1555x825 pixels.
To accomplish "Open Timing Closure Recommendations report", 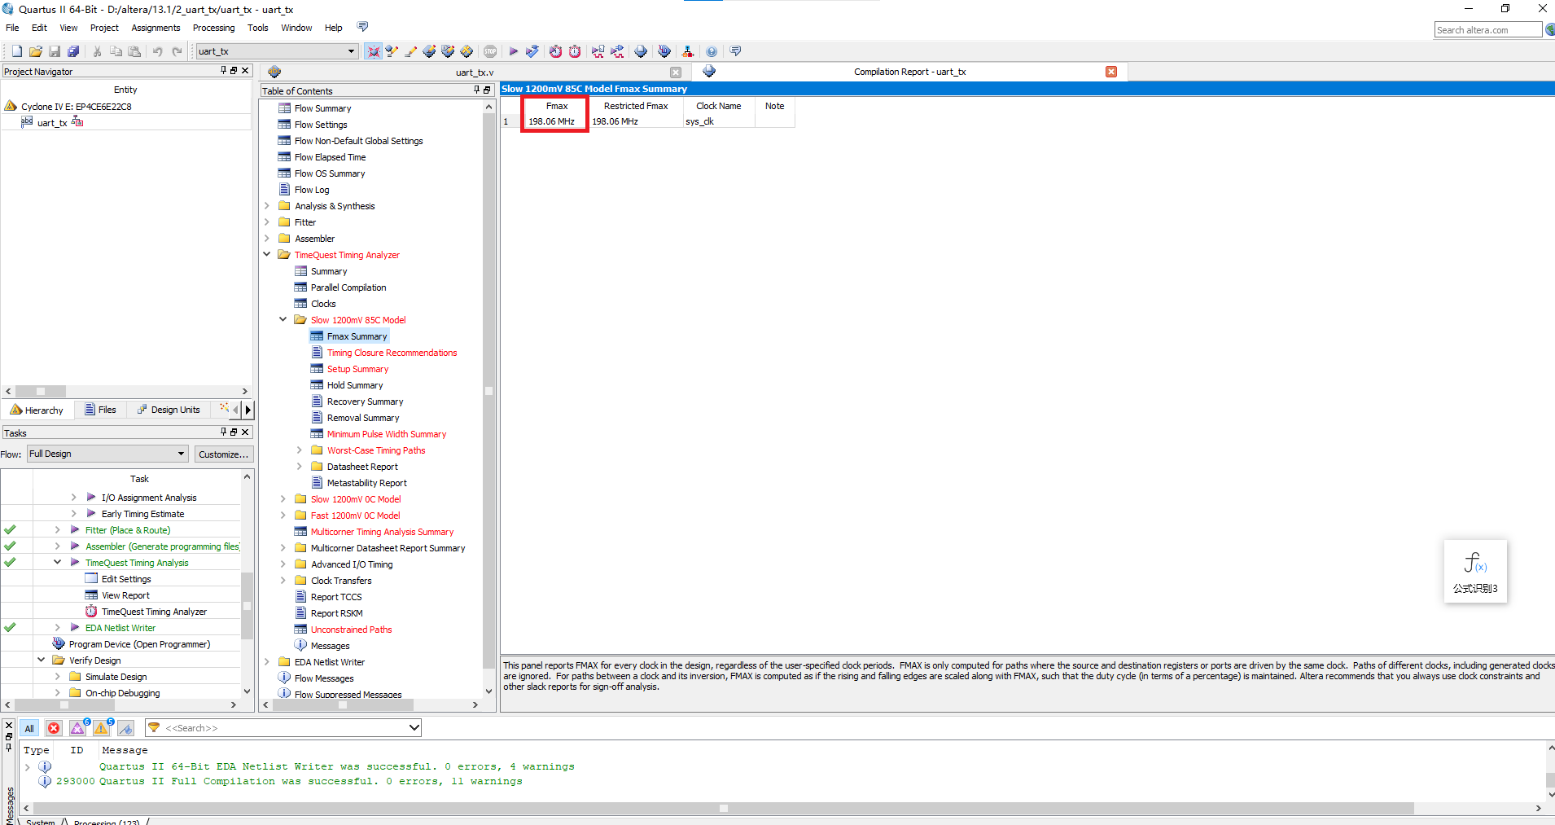I will coord(392,353).
